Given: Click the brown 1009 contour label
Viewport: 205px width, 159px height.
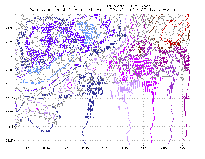Looking at the screenshot, I should pyautogui.click(x=151, y=39).
